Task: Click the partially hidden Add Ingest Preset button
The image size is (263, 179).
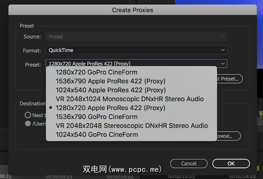Action: (230, 79)
